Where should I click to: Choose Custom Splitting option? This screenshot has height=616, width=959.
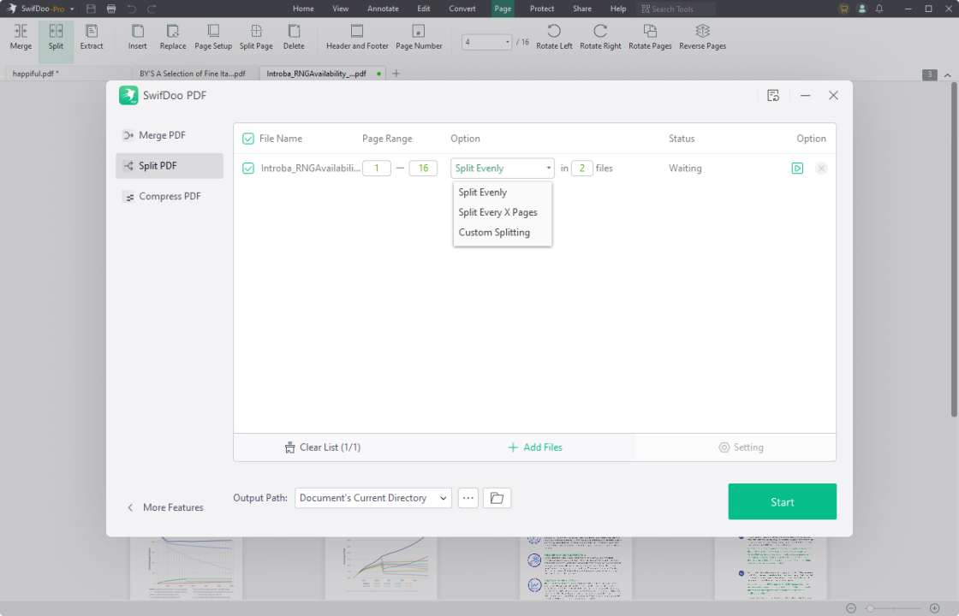[x=503, y=232]
